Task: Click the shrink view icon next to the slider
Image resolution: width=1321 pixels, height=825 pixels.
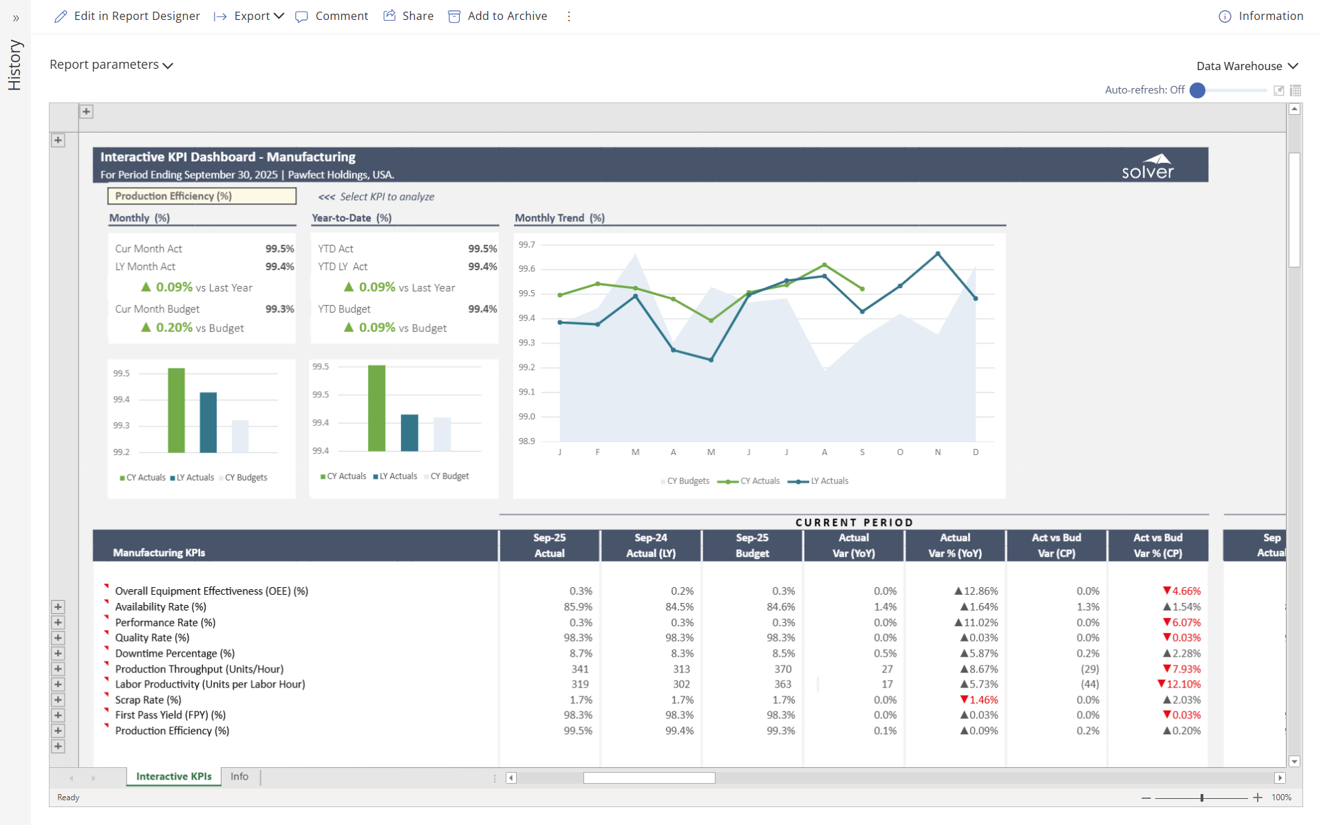Action: pos(1279,90)
